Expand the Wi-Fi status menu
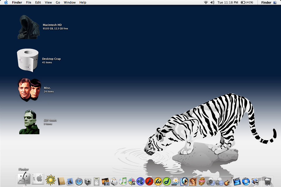 206,2
